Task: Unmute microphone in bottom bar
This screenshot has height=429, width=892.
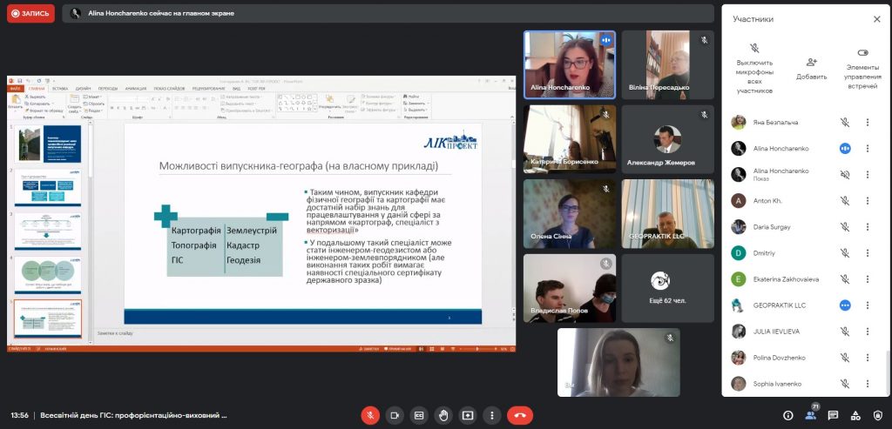Action: coord(370,415)
